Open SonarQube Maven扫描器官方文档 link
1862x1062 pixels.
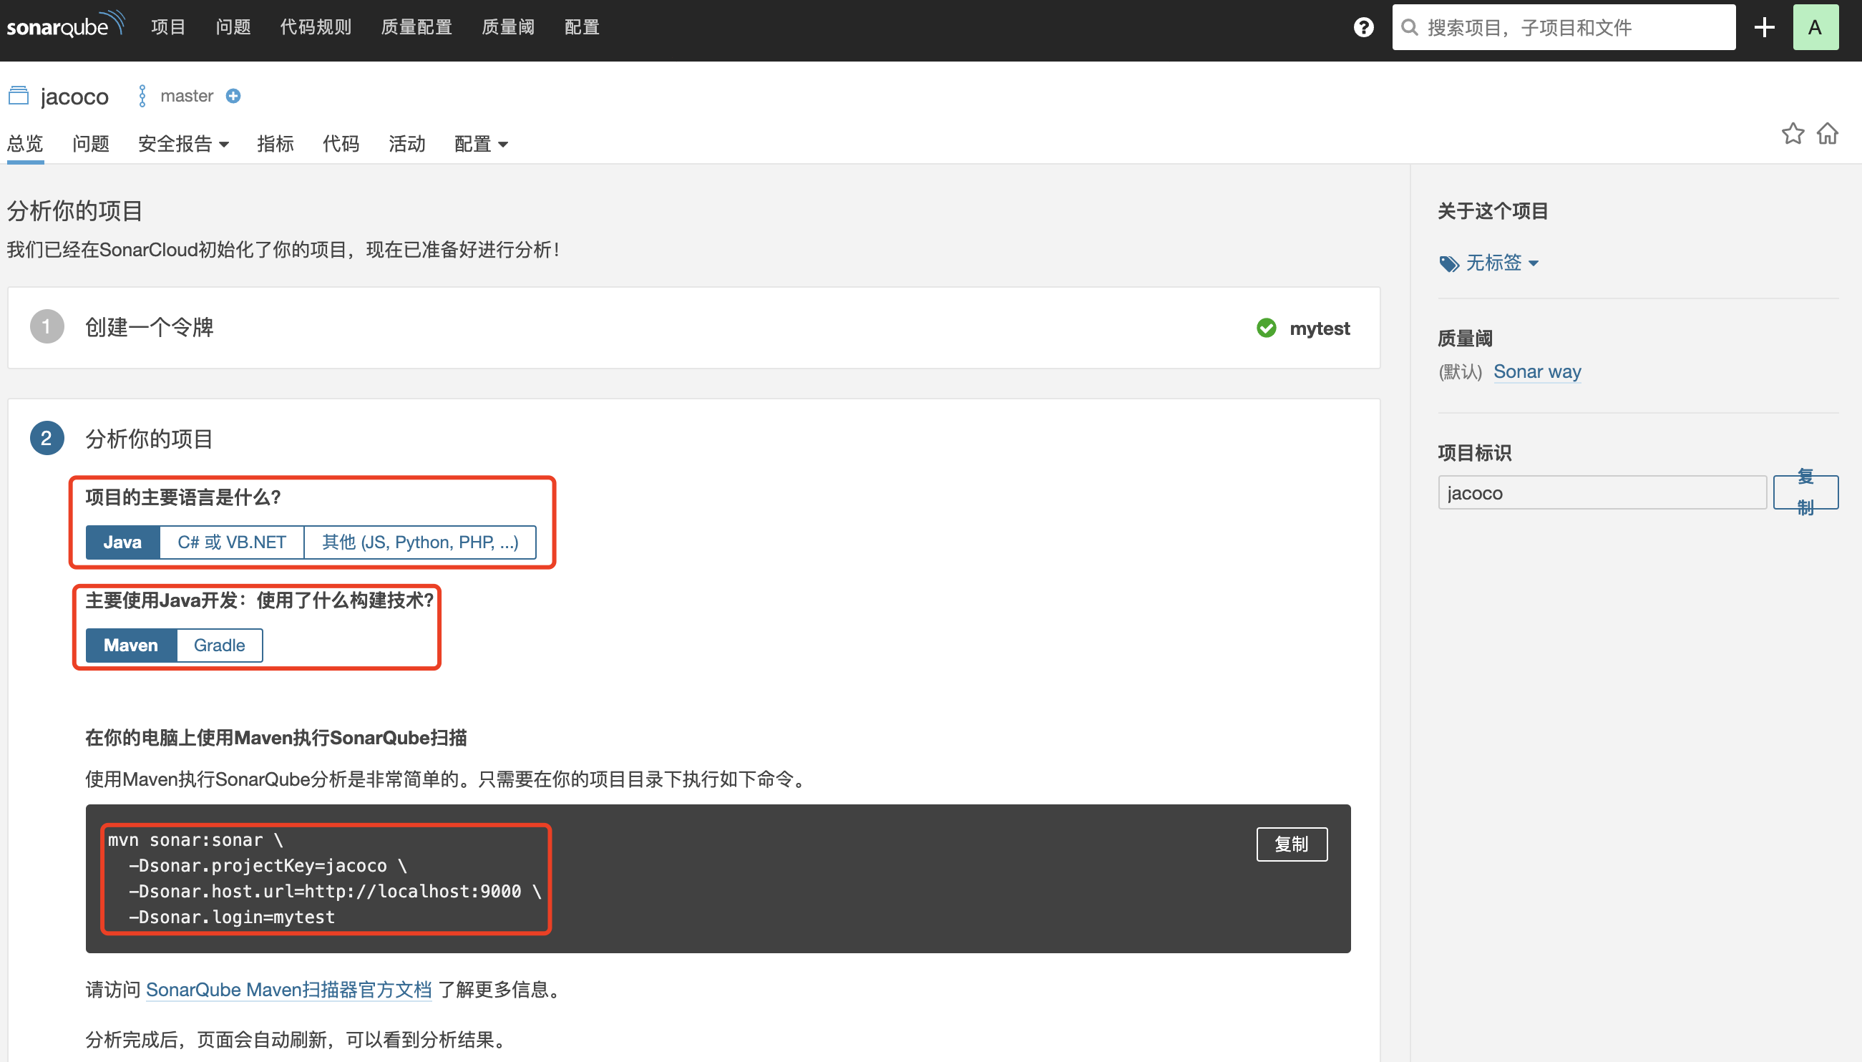pos(289,989)
